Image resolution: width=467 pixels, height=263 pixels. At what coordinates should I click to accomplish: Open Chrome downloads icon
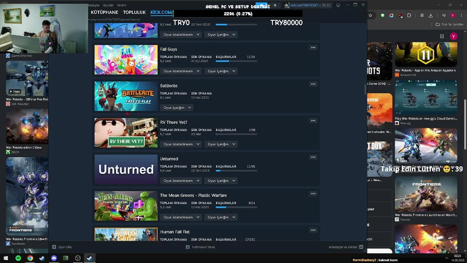[x=431, y=15]
